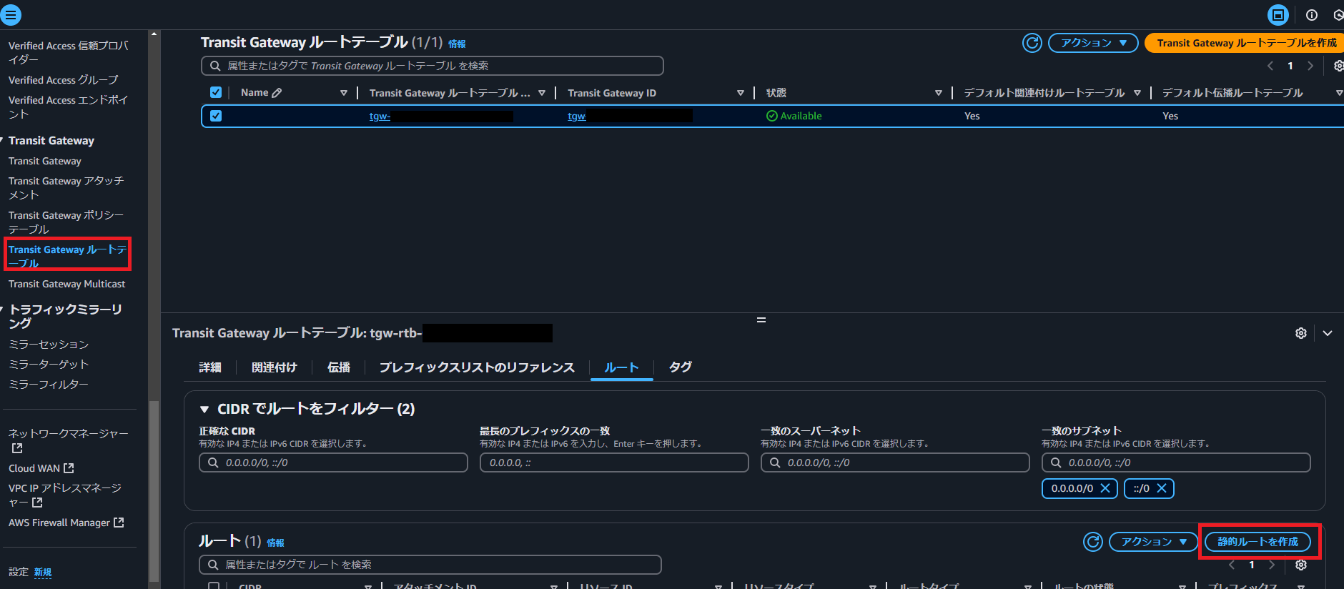The height and width of the screenshot is (589, 1344).
Task: Open Verified Access グループ in sidebar
Action: click(x=64, y=80)
